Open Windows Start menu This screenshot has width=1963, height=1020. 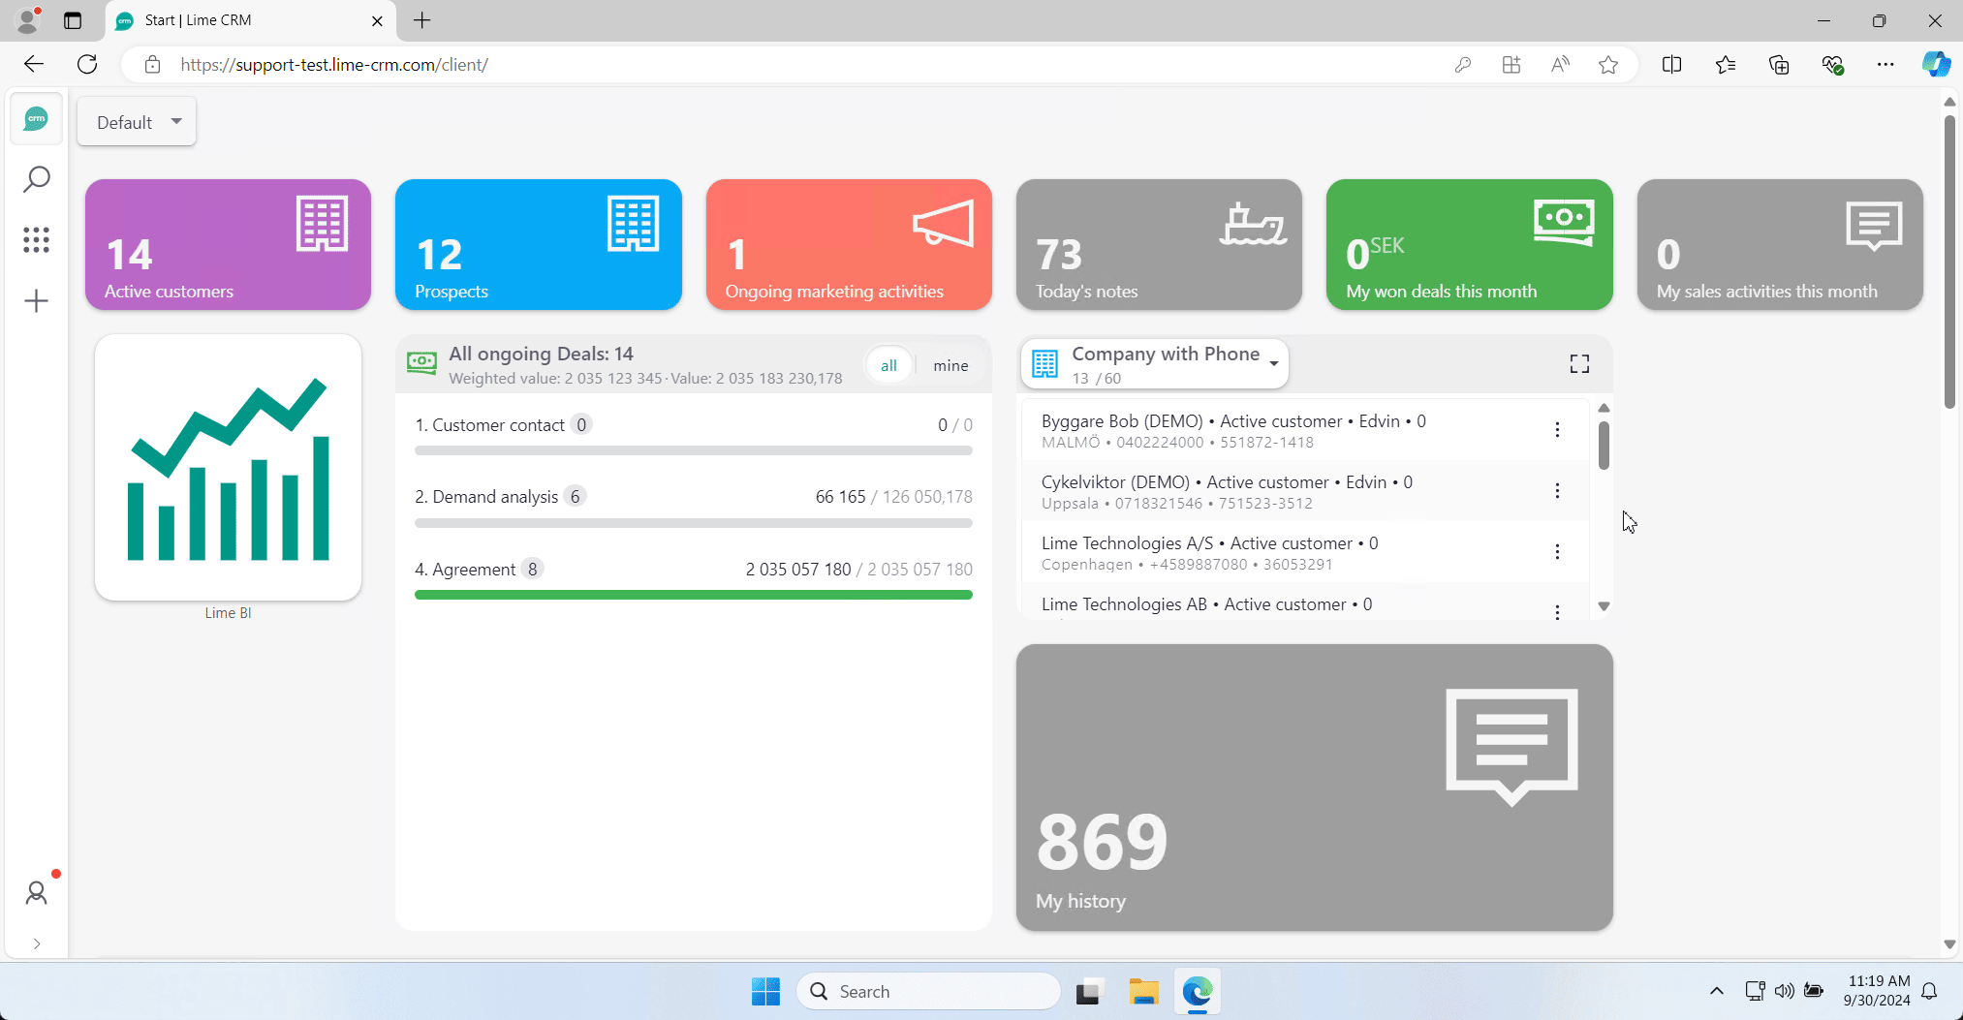pyautogui.click(x=765, y=991)
